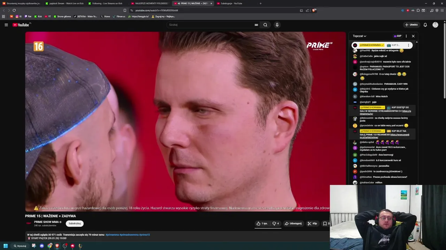
Task: Open the pinned message options menu
Action: 408,45
